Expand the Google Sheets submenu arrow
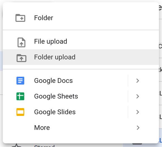 pos(138,96)
